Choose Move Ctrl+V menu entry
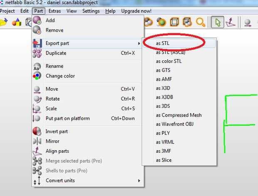Viewport: 258px width, 196px height. coord(88,89)
